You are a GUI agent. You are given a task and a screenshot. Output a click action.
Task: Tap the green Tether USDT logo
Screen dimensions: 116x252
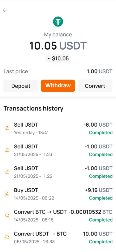[x=58, y=21]
